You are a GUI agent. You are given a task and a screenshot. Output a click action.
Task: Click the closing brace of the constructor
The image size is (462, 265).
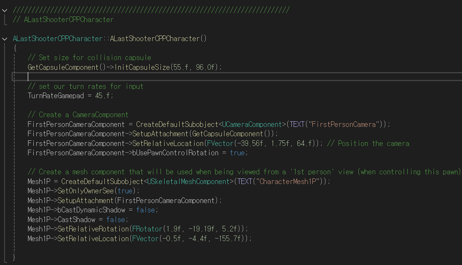click(x=15, y=258)
